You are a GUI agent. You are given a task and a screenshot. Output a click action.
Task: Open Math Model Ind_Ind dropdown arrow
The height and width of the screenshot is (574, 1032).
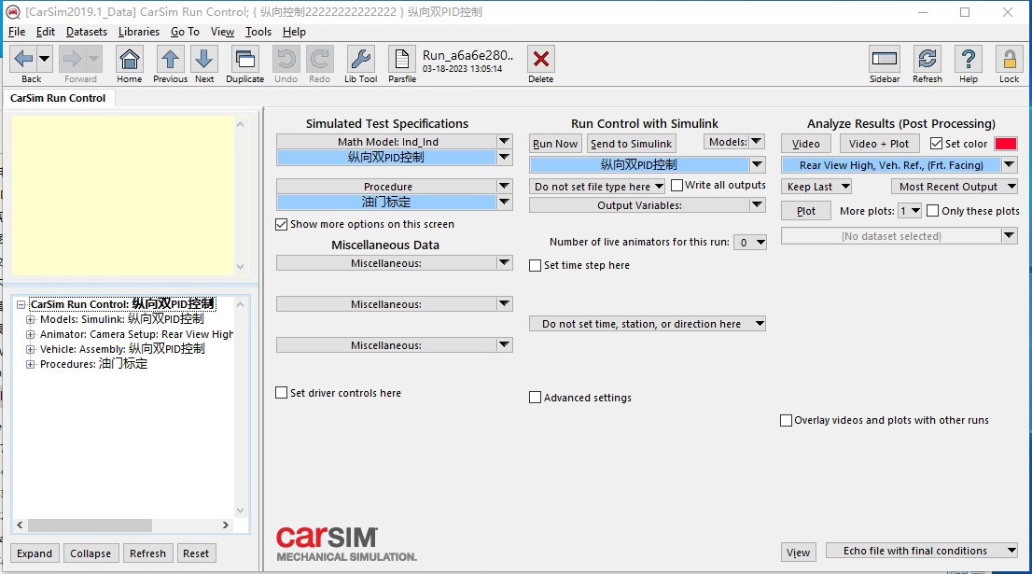tap(504, 142)
